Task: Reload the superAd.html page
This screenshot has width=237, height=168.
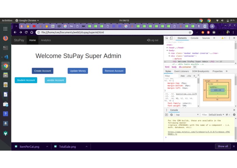Action: tap(26, 32)
